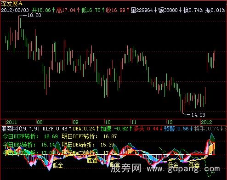Select the DEA:0.24 indicator value
Image resolution: width=227 pixels, height=180 pixels.
click(84, 129)
